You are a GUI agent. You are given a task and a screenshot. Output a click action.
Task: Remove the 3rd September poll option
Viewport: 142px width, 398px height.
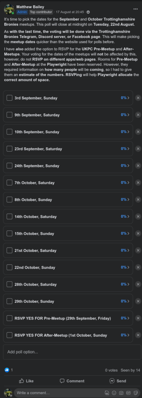click(138, 98)
